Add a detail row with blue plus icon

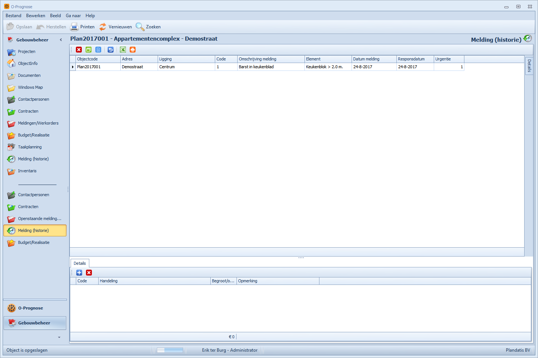pos(79,273)
